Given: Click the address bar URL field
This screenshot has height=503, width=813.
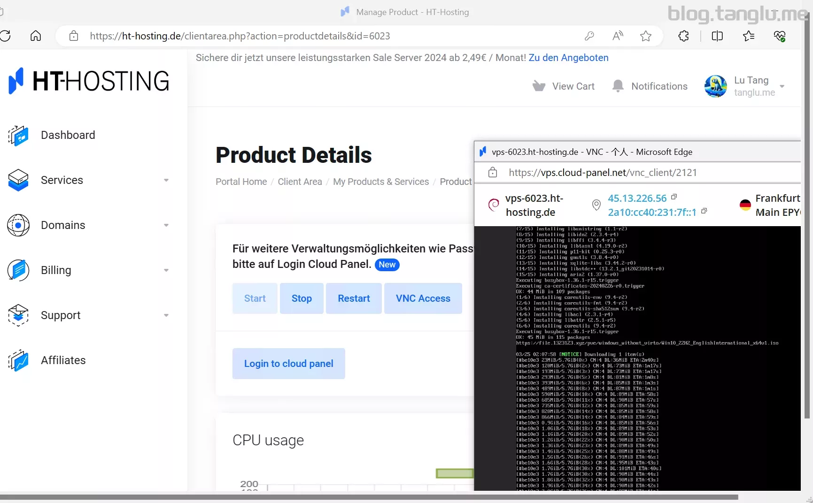Looking at the screenshot, I should (329, 36).
